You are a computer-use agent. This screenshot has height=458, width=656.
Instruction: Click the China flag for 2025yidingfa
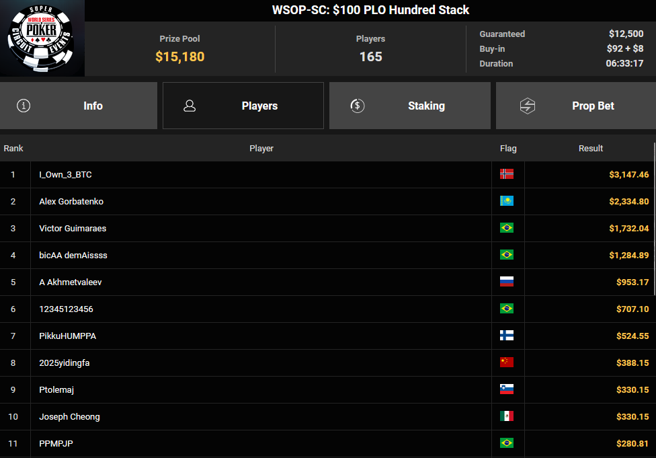point(507,362)
